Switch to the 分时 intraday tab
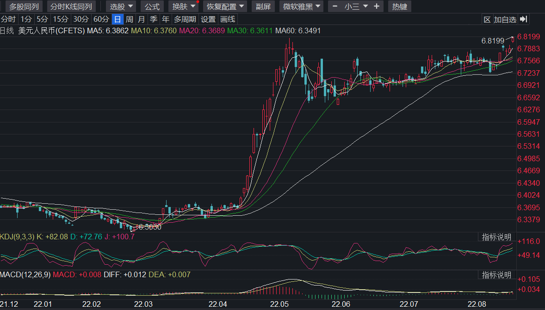The image size is (545, 310). click(x=8, y=19)
